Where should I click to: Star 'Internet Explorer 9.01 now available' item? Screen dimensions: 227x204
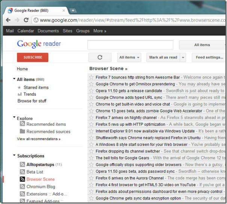pyautogui.click(x=91, y=131)
